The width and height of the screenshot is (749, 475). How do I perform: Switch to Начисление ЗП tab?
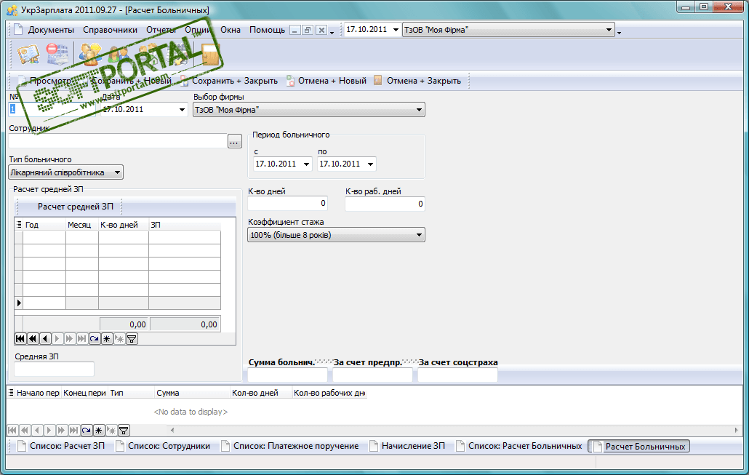pos(407,446)
